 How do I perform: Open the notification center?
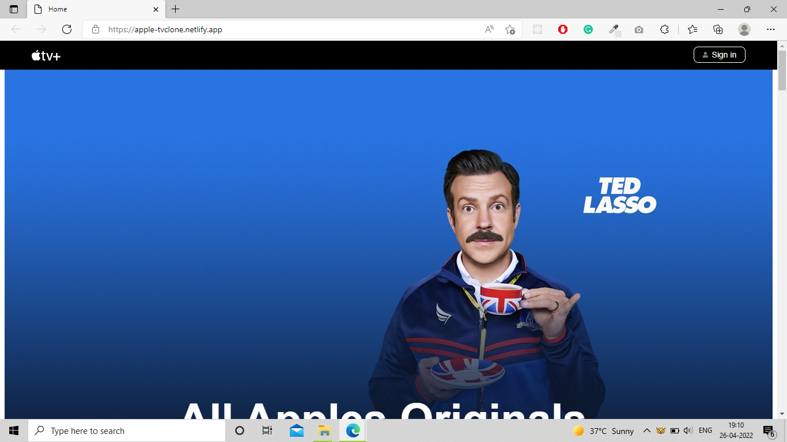click(769, 430)
